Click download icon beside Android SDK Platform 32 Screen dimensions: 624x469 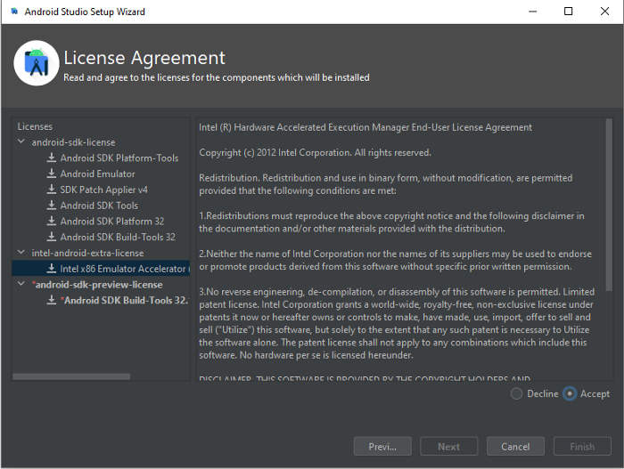(x=52, y=221)
